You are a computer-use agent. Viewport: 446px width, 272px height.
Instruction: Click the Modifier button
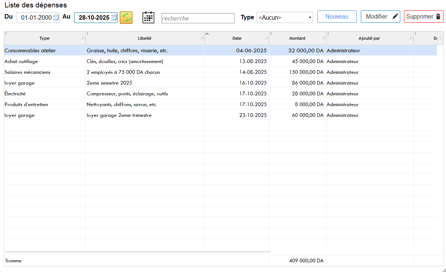(x=380, y=17)
